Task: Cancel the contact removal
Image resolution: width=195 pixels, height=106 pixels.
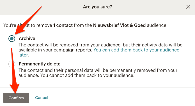Action: 42,98
